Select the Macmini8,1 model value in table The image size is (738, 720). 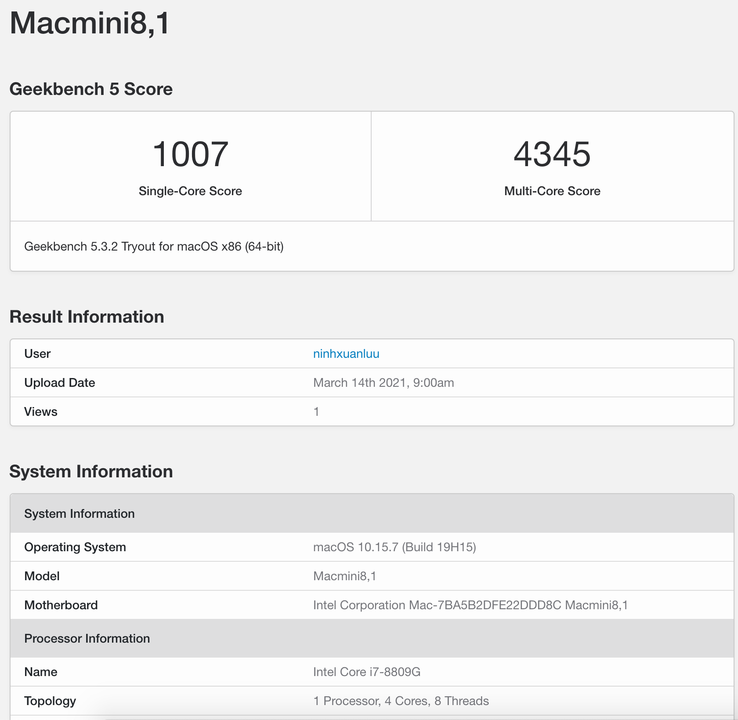(345, 576)
